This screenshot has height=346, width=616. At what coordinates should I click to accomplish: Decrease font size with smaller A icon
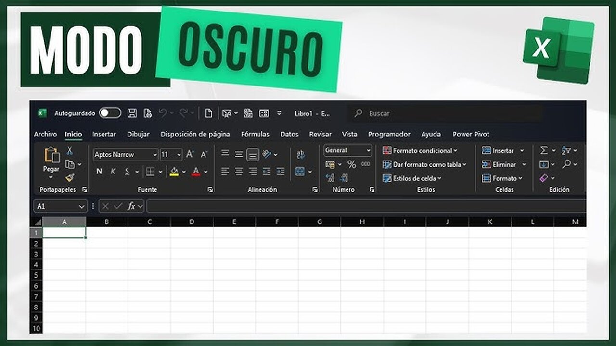[x=204, y=154]
